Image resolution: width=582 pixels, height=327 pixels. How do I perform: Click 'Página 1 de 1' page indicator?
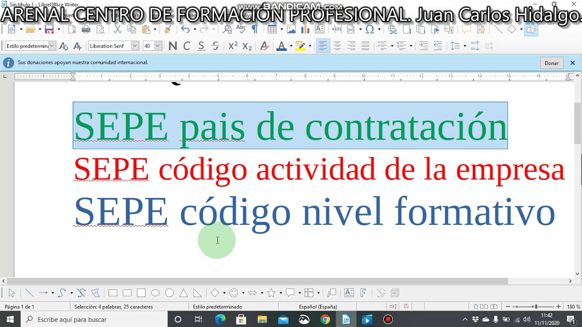19,307
